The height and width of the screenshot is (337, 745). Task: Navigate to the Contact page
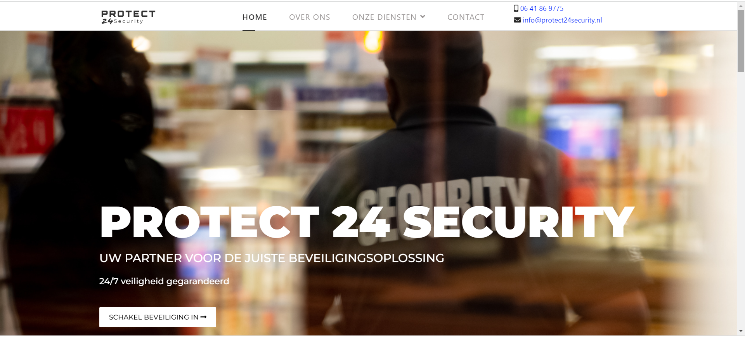466,17
